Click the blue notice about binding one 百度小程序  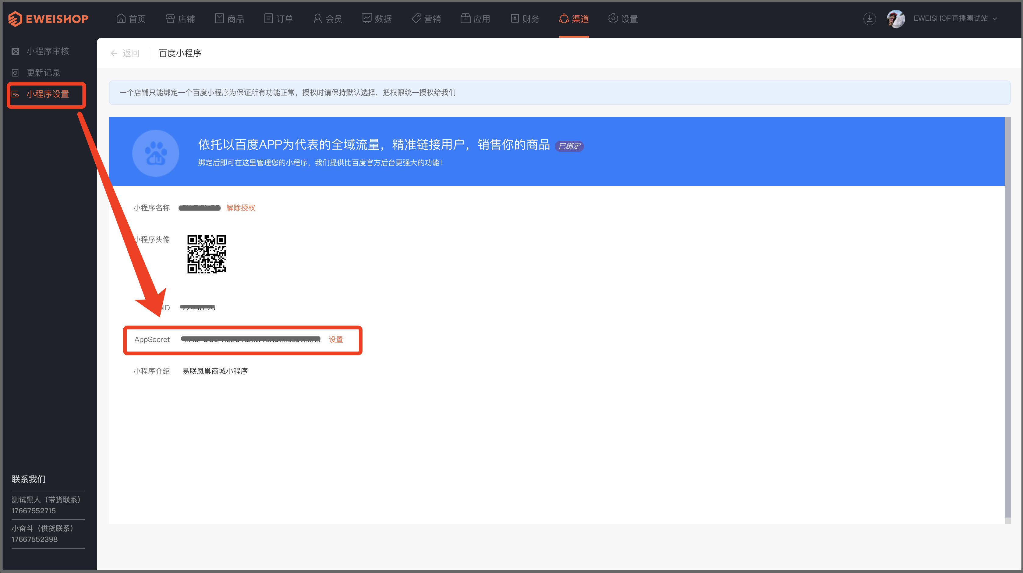click(560, 93)
